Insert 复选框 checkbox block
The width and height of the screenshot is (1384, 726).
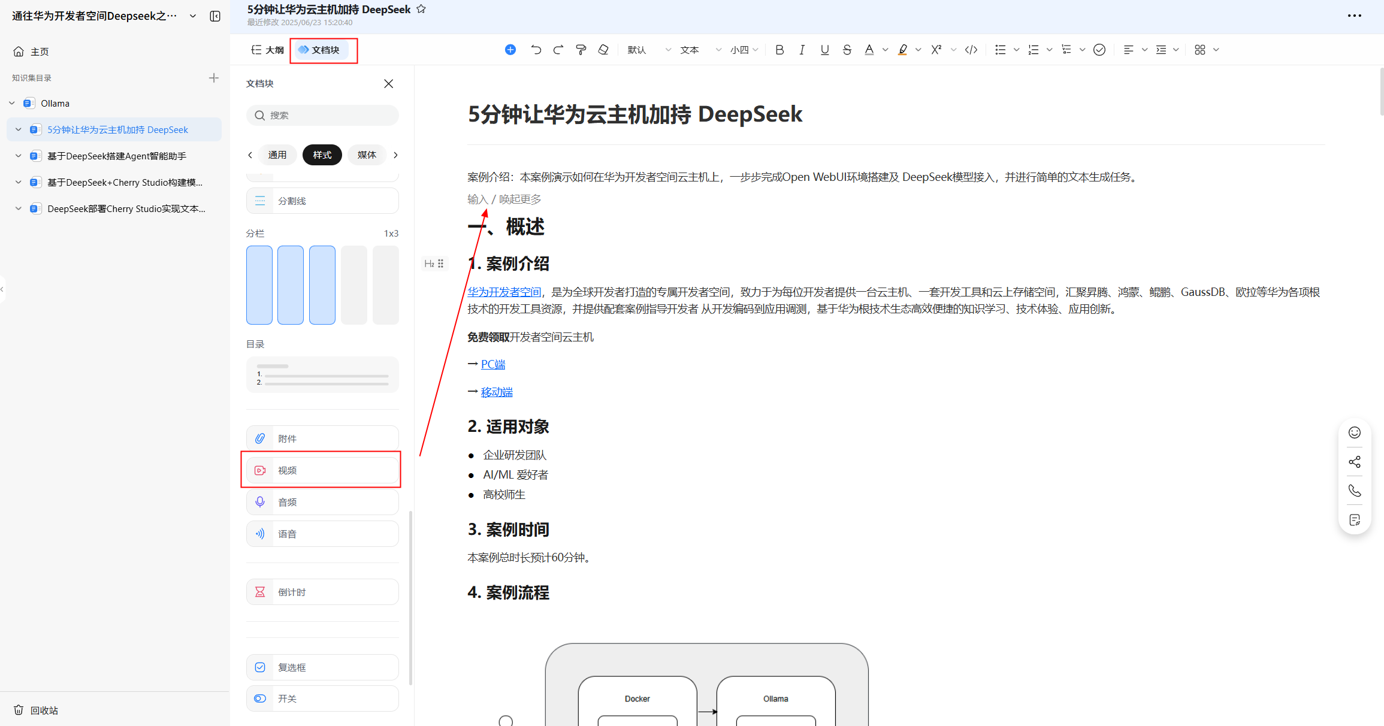pos(322,667)
